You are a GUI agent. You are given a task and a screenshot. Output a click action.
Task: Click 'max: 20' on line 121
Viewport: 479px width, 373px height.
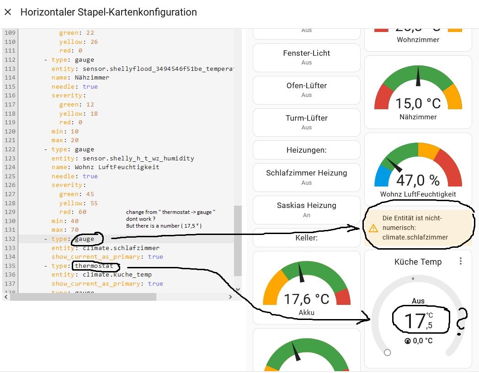click(65, 140)
